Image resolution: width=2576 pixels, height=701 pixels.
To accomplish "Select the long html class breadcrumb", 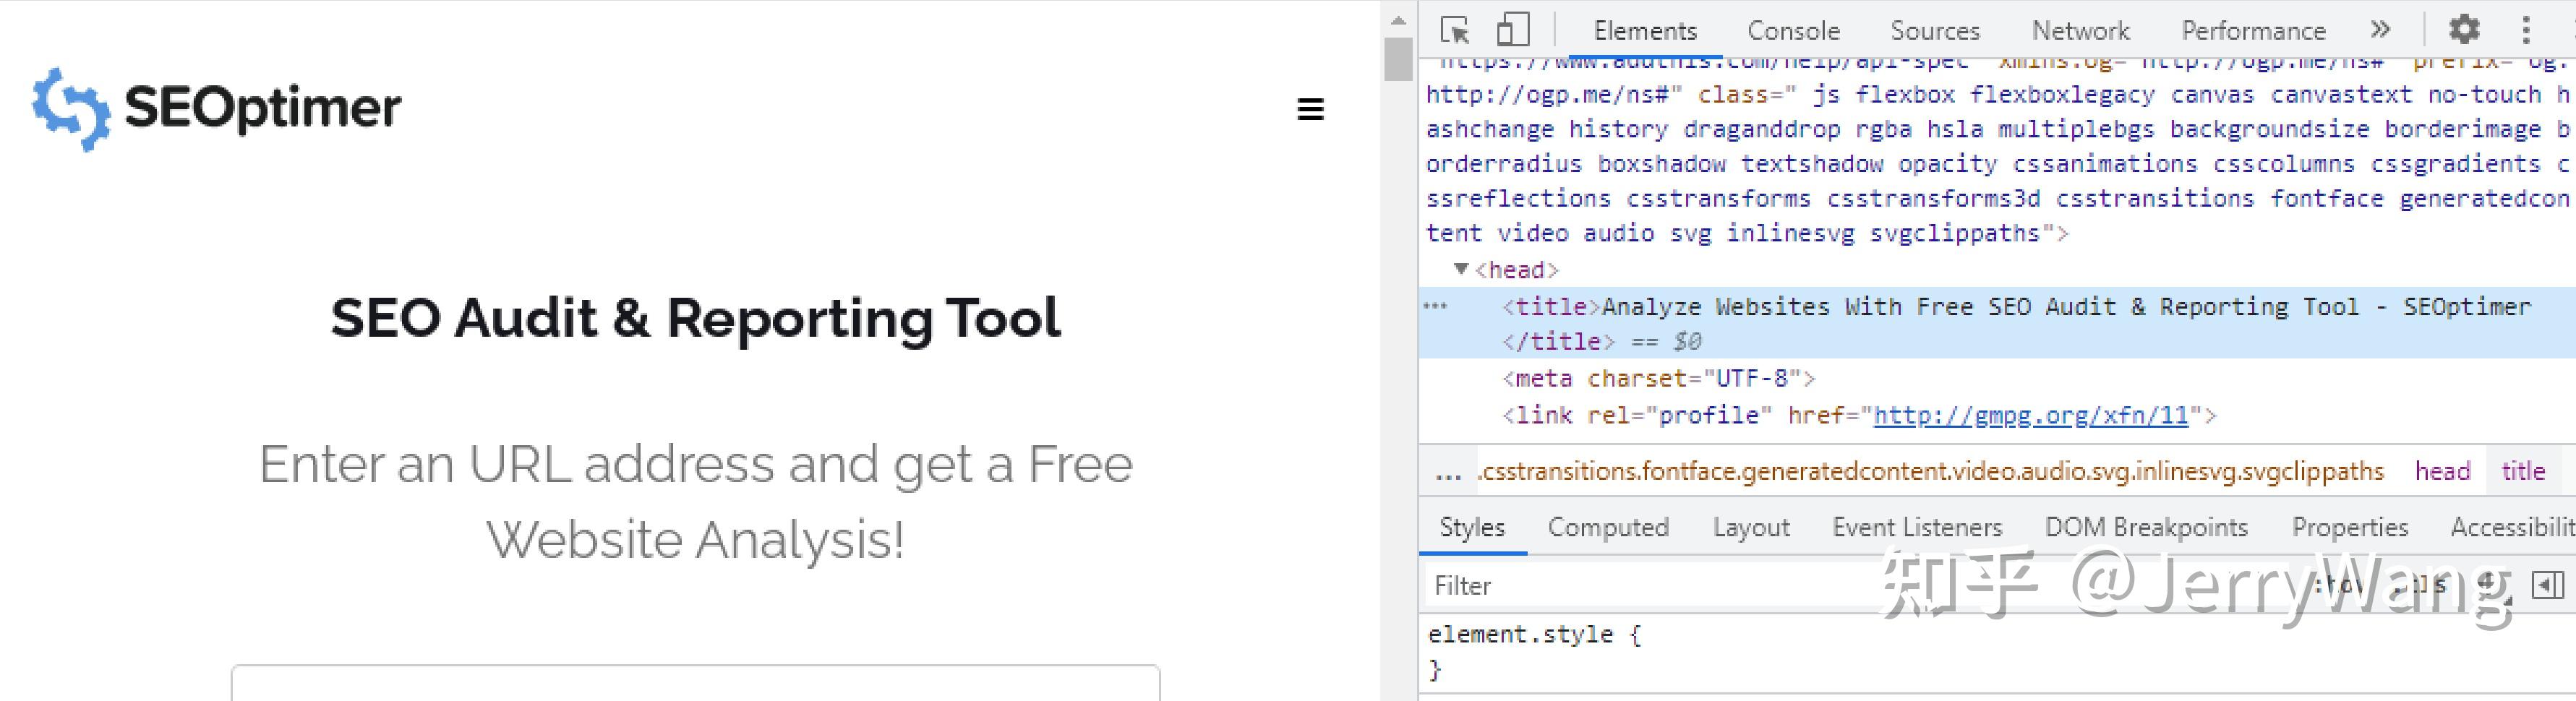I will (1930, 471).
